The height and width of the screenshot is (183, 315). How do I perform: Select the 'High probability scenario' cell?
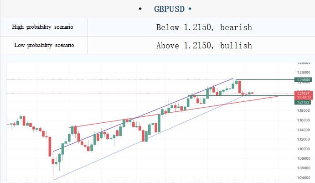point(44,27)
